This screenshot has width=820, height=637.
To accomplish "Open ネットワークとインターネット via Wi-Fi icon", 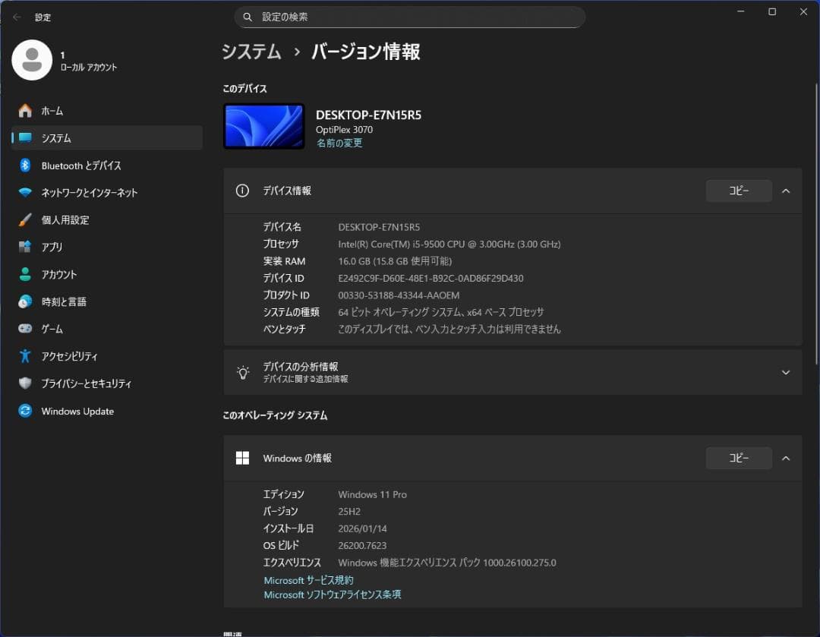I will coord(25,193).
